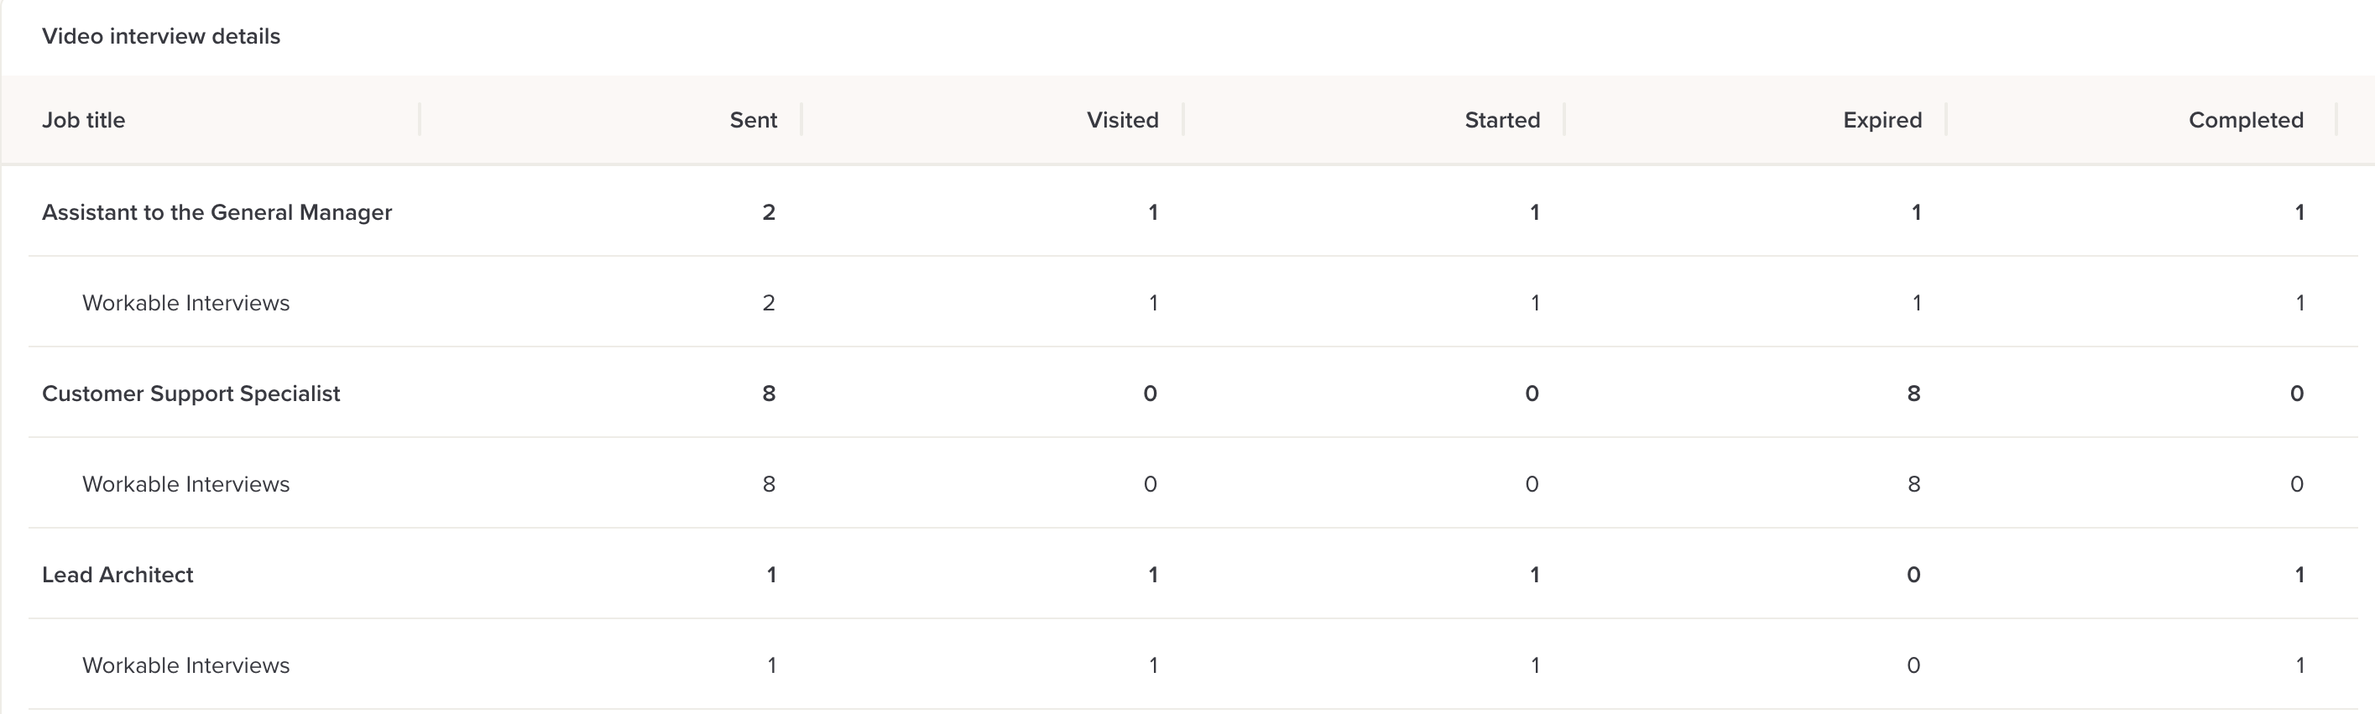Click the Video interview details heading
The width and height of the screenshot is (2375, 714).
tap(161, 37)
